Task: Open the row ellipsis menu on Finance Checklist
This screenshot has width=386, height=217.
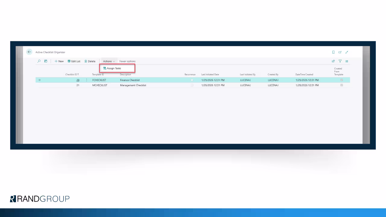Action: (x=87, y=80)
